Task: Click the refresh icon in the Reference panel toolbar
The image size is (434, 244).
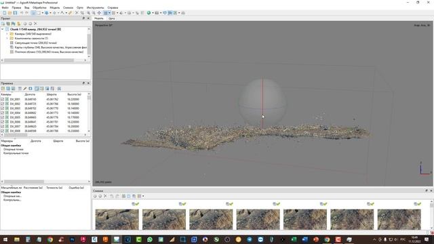Action: [x=31, y=89]
